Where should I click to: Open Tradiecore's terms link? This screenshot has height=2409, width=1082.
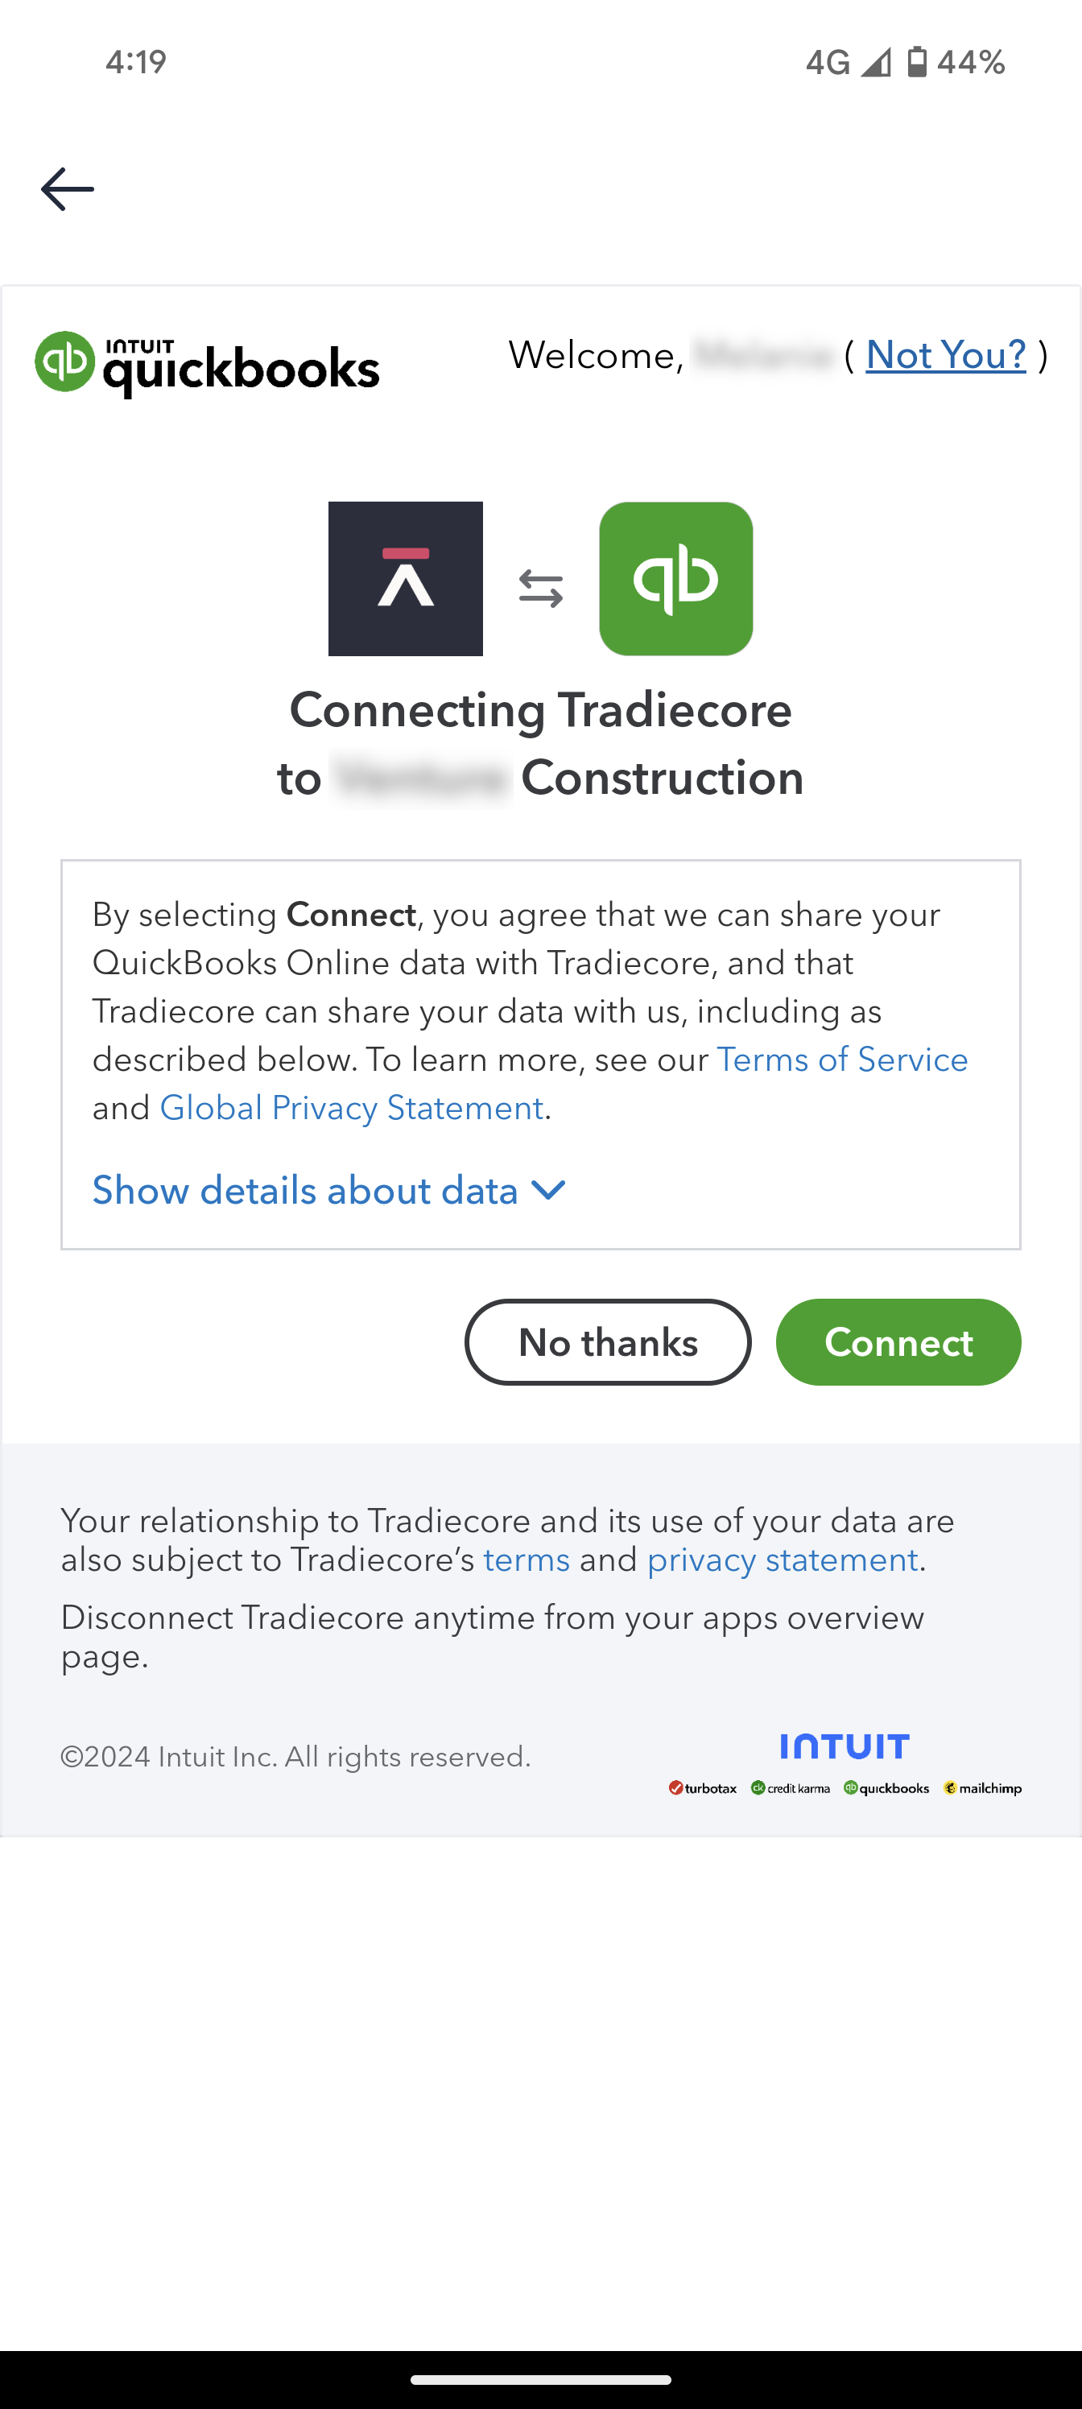[x=527, y=1560]
